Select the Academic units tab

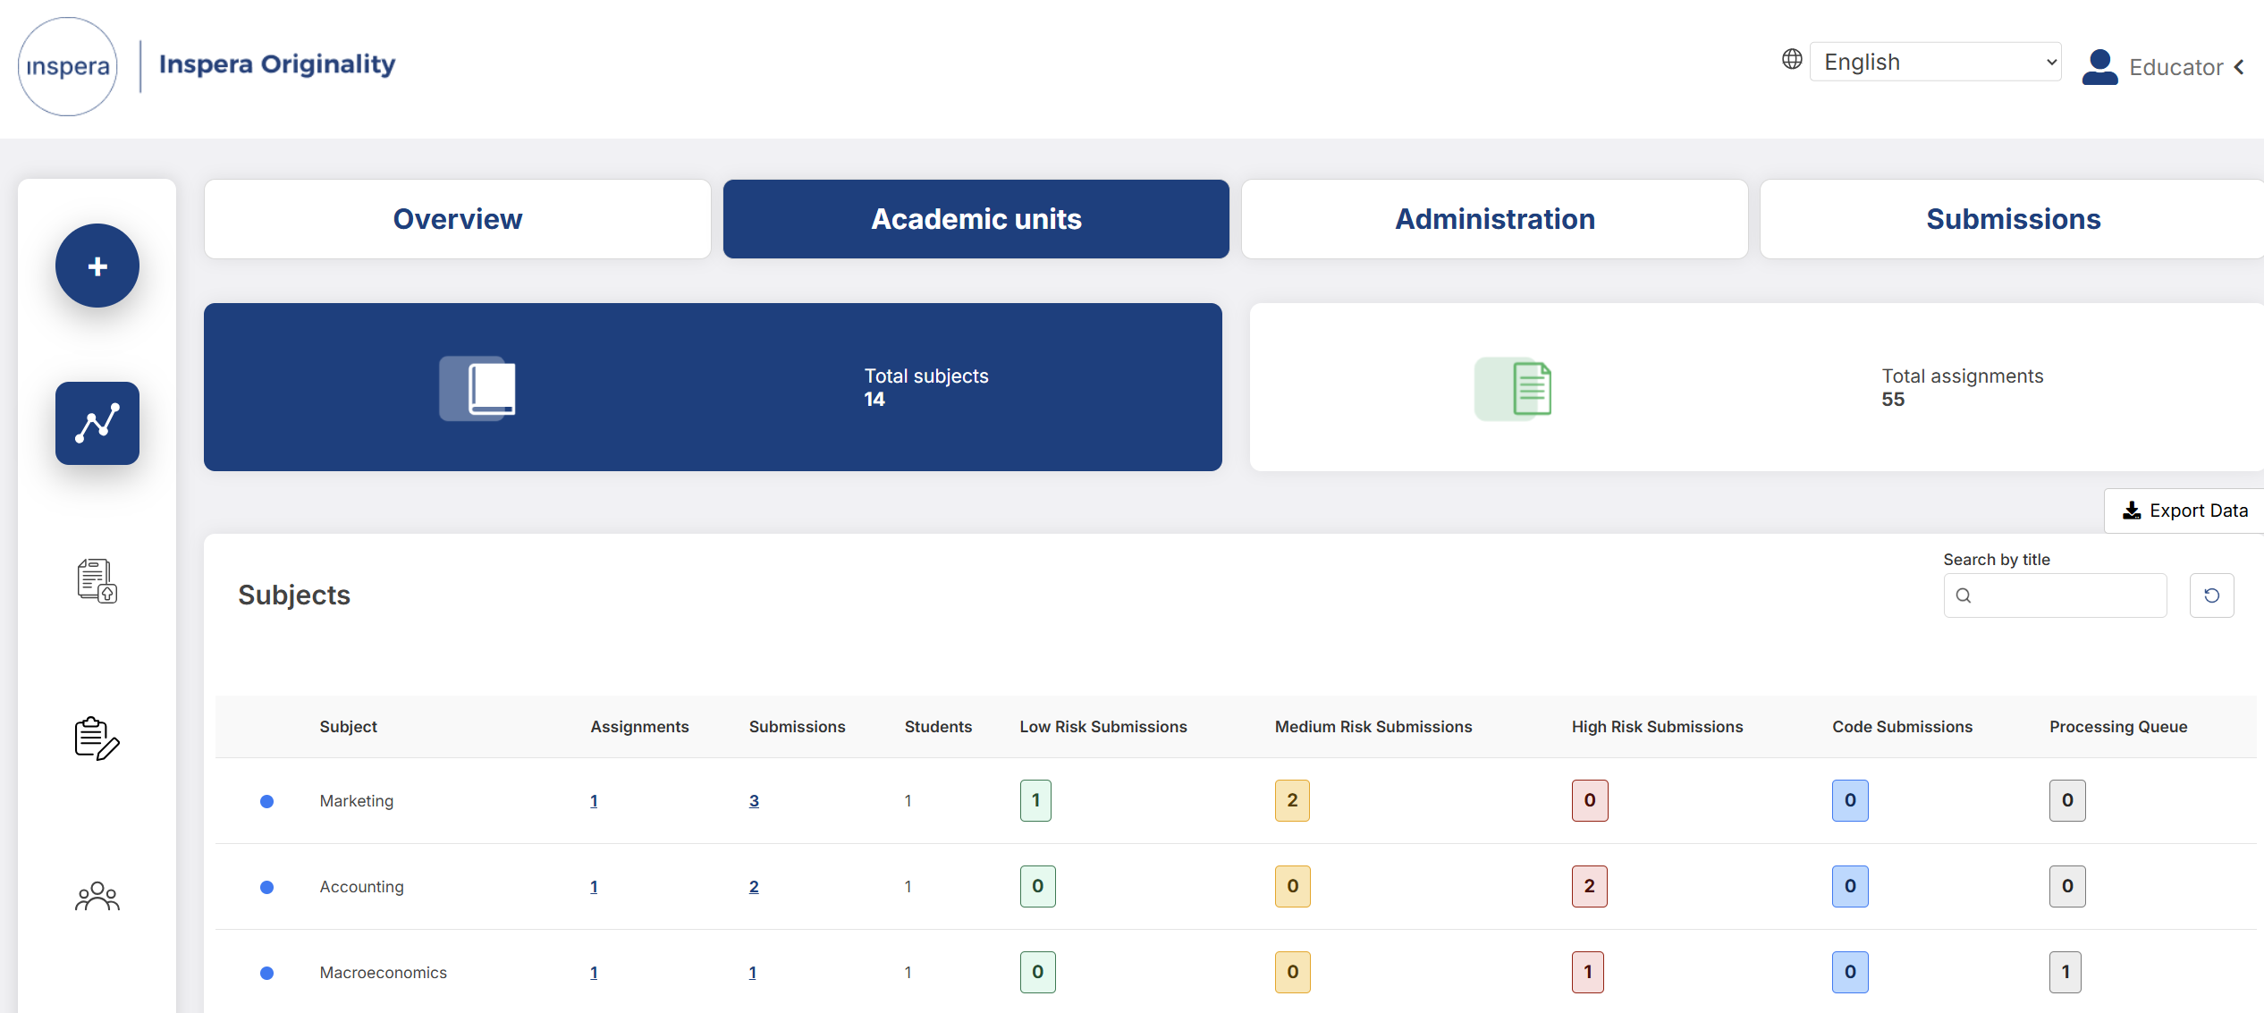point(976,219)
